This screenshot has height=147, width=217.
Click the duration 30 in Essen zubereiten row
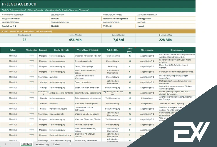tap(130, 82)
